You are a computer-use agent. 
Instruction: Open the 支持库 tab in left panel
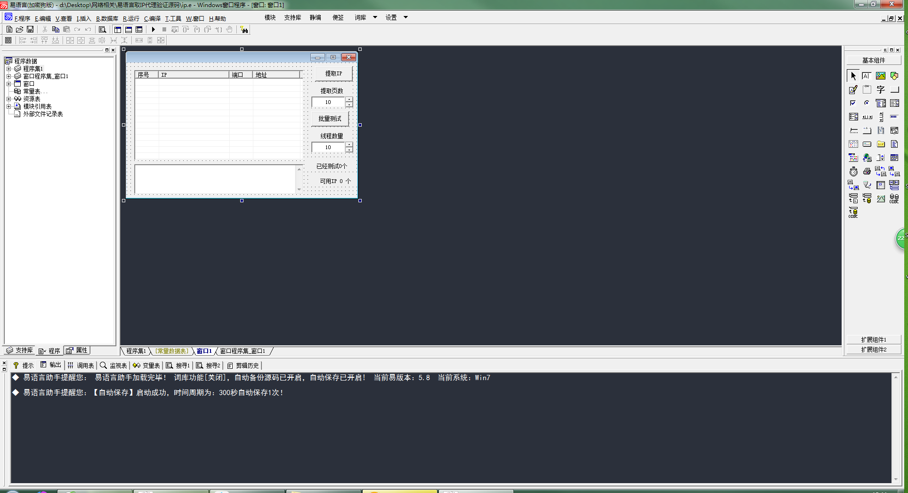20,350
